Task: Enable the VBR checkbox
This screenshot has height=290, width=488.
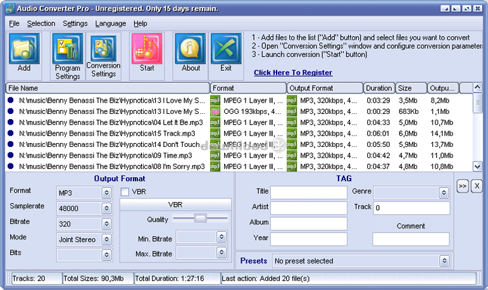Action: (x=125, y=192)
